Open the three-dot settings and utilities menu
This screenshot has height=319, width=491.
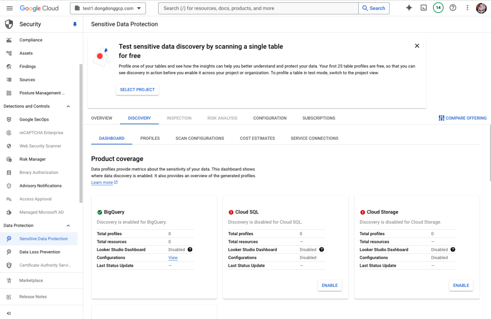click(x=467, y=8)
